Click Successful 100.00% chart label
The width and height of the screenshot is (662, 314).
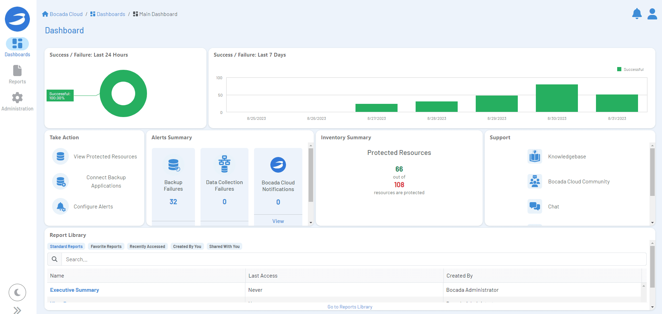click(60, 96)
